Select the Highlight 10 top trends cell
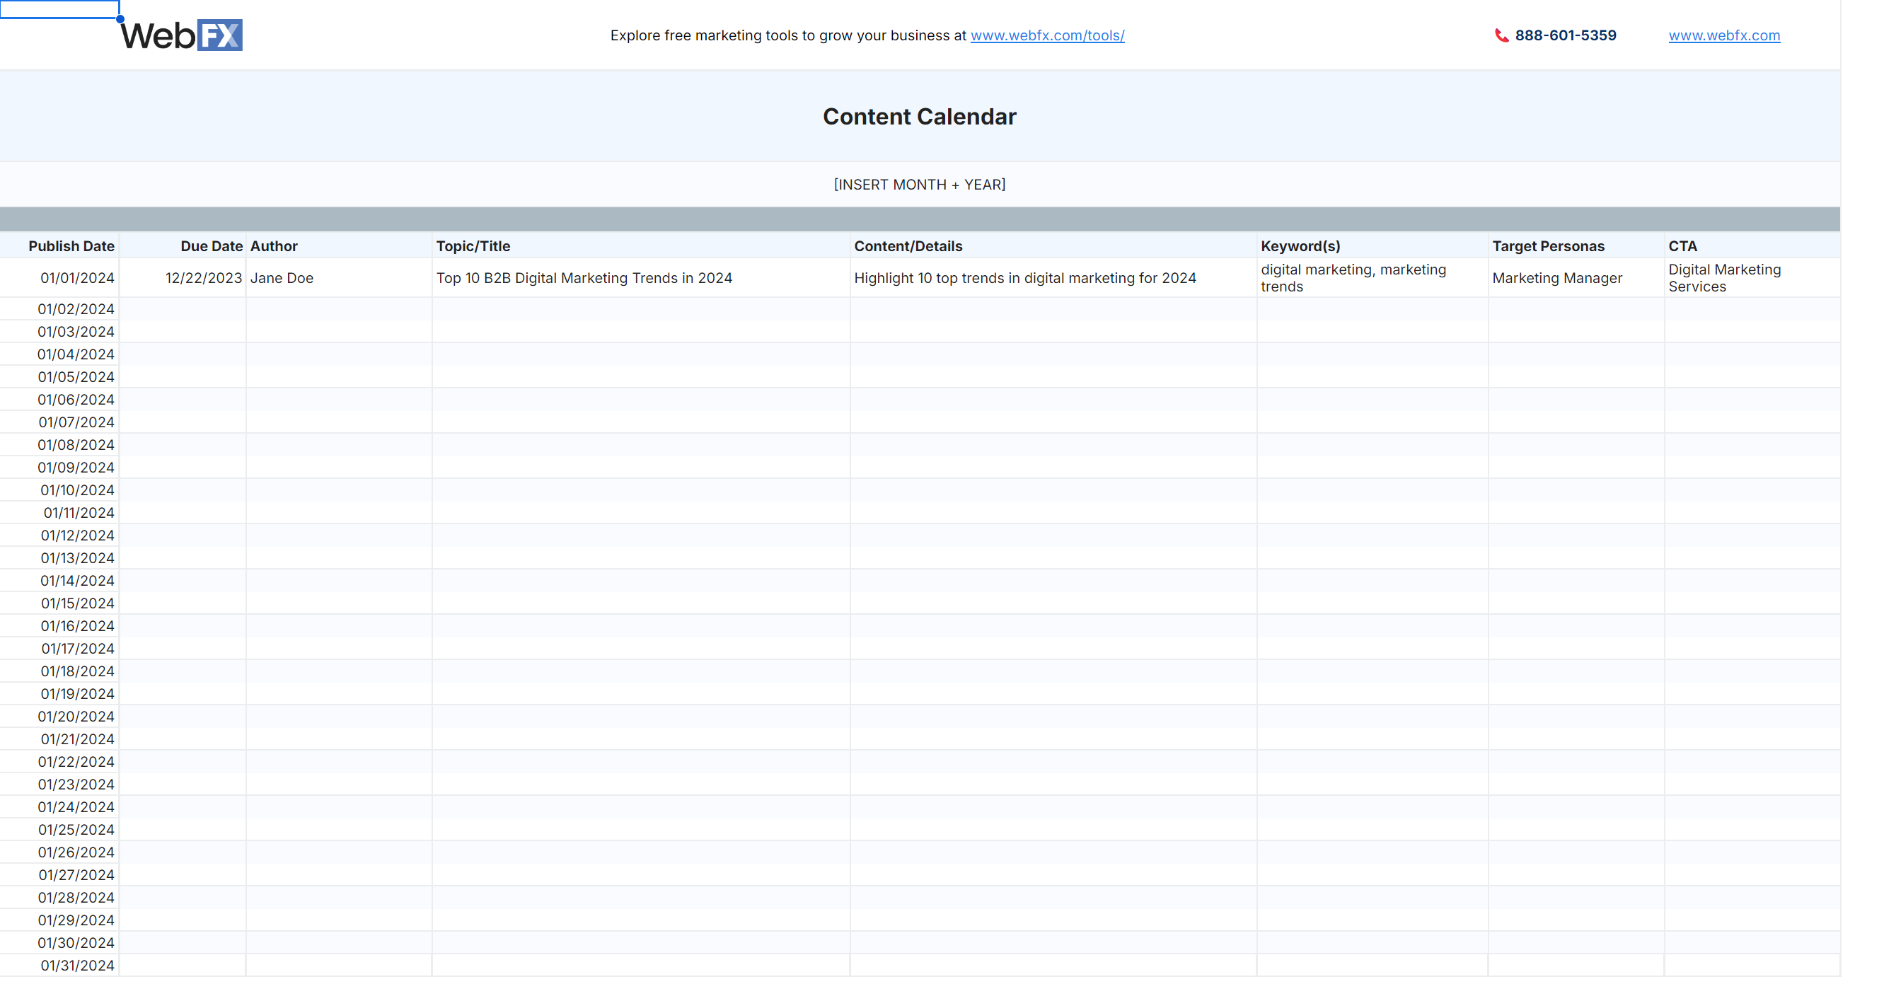1884x984 pixels. click(1053, 278)
